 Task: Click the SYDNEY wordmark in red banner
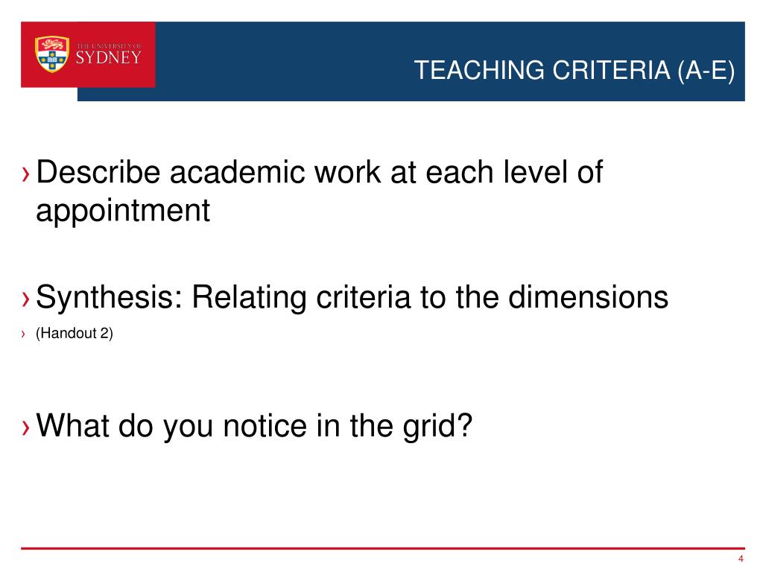[x=109, y=58]
